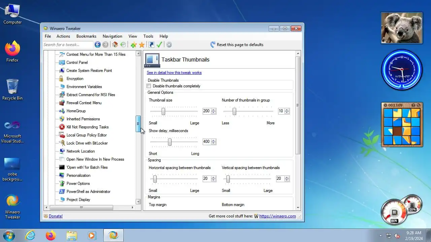Click the muted volume tray icon
The width and height of the screenshot is (431, 242).
coord(397,236)
